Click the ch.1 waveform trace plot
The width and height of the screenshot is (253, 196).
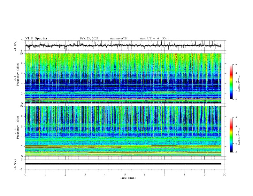click(x=123, y=45)
